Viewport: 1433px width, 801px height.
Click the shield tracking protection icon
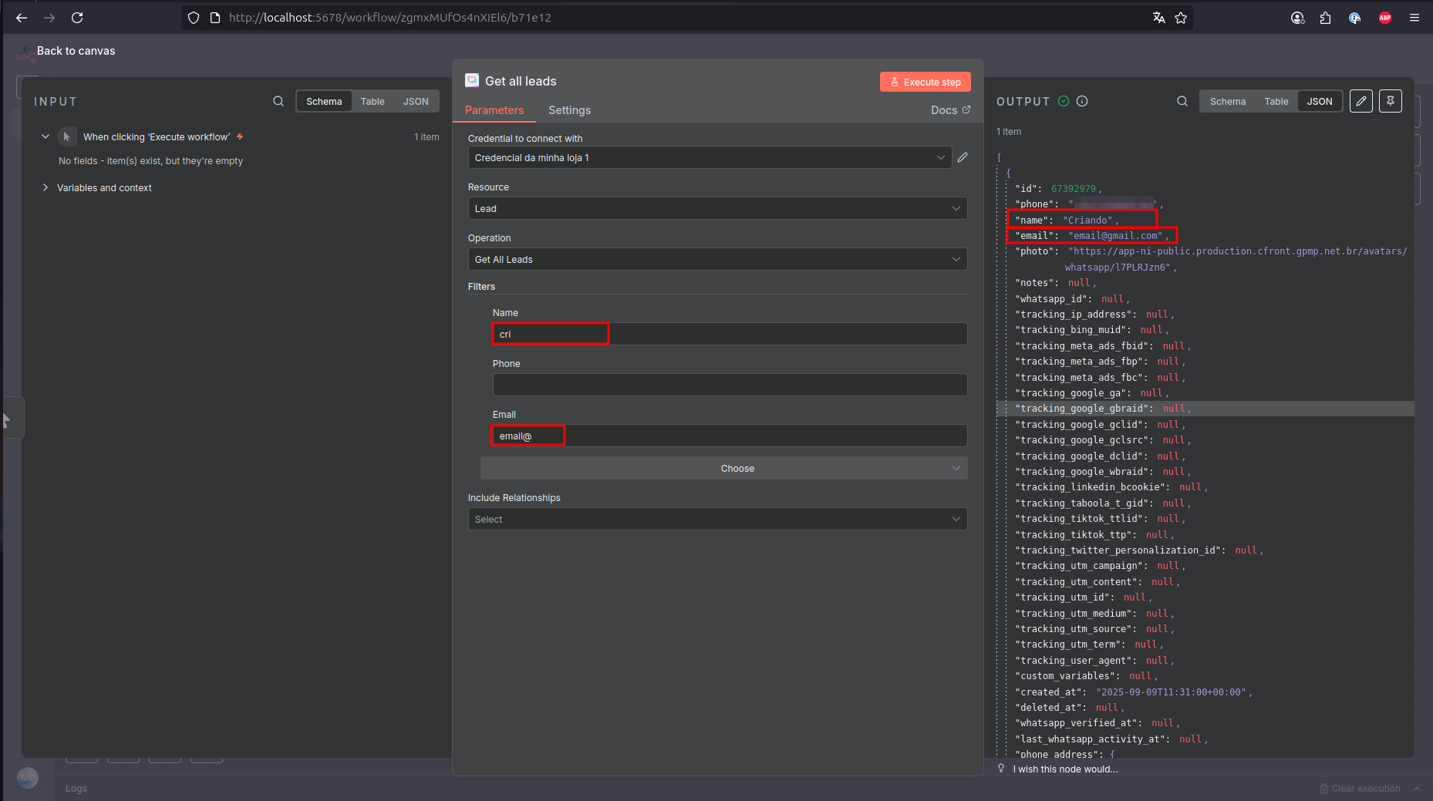pos(194,18)
